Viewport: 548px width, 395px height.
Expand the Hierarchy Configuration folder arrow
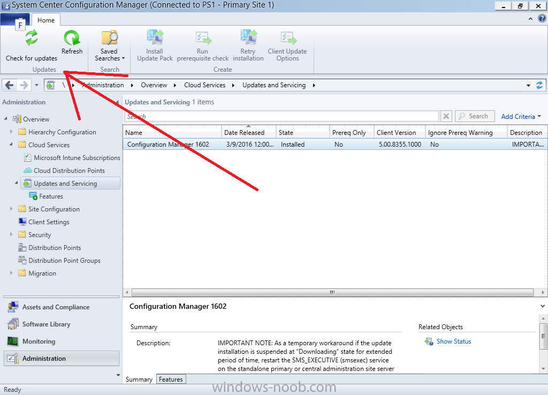11,132
